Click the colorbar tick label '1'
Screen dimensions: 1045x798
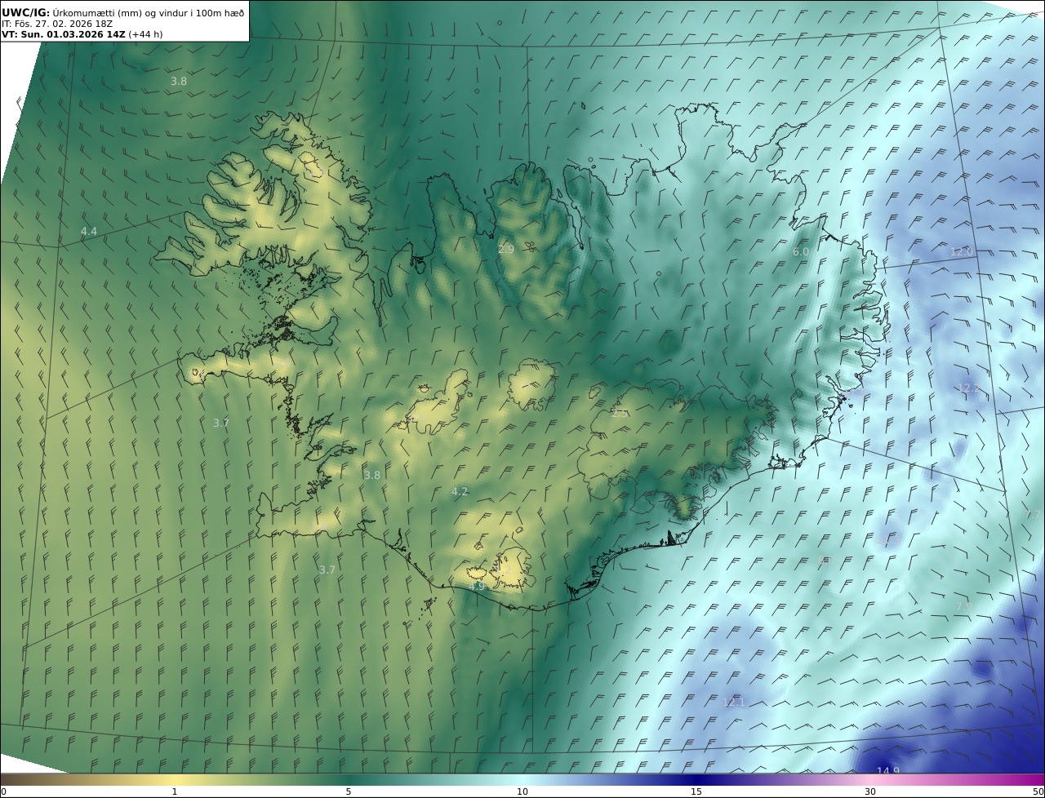coord(174,791)
